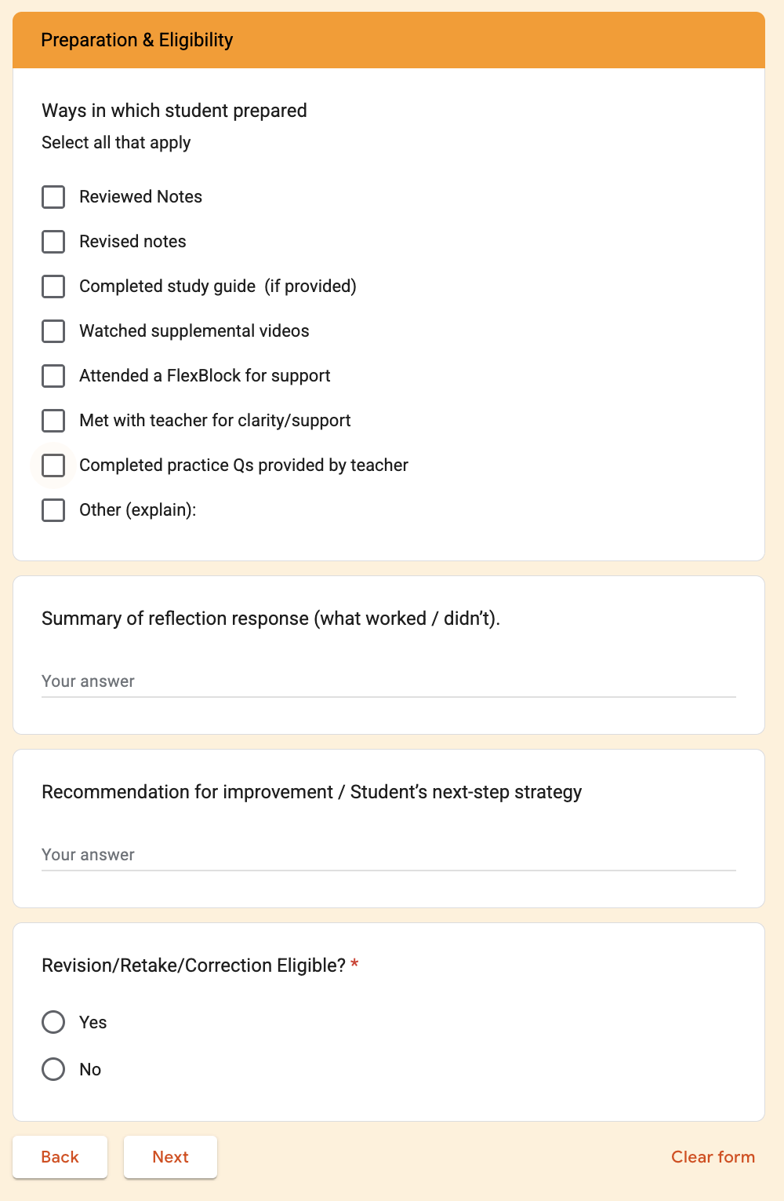Select Completed study guide checkbox

pos(53,287)
